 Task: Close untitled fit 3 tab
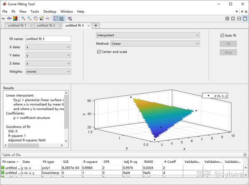pos(89,26)
